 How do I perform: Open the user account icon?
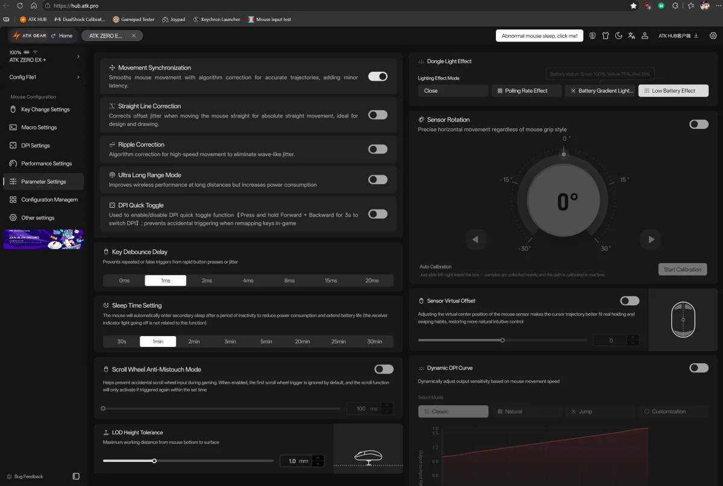[x=645, y=36]
